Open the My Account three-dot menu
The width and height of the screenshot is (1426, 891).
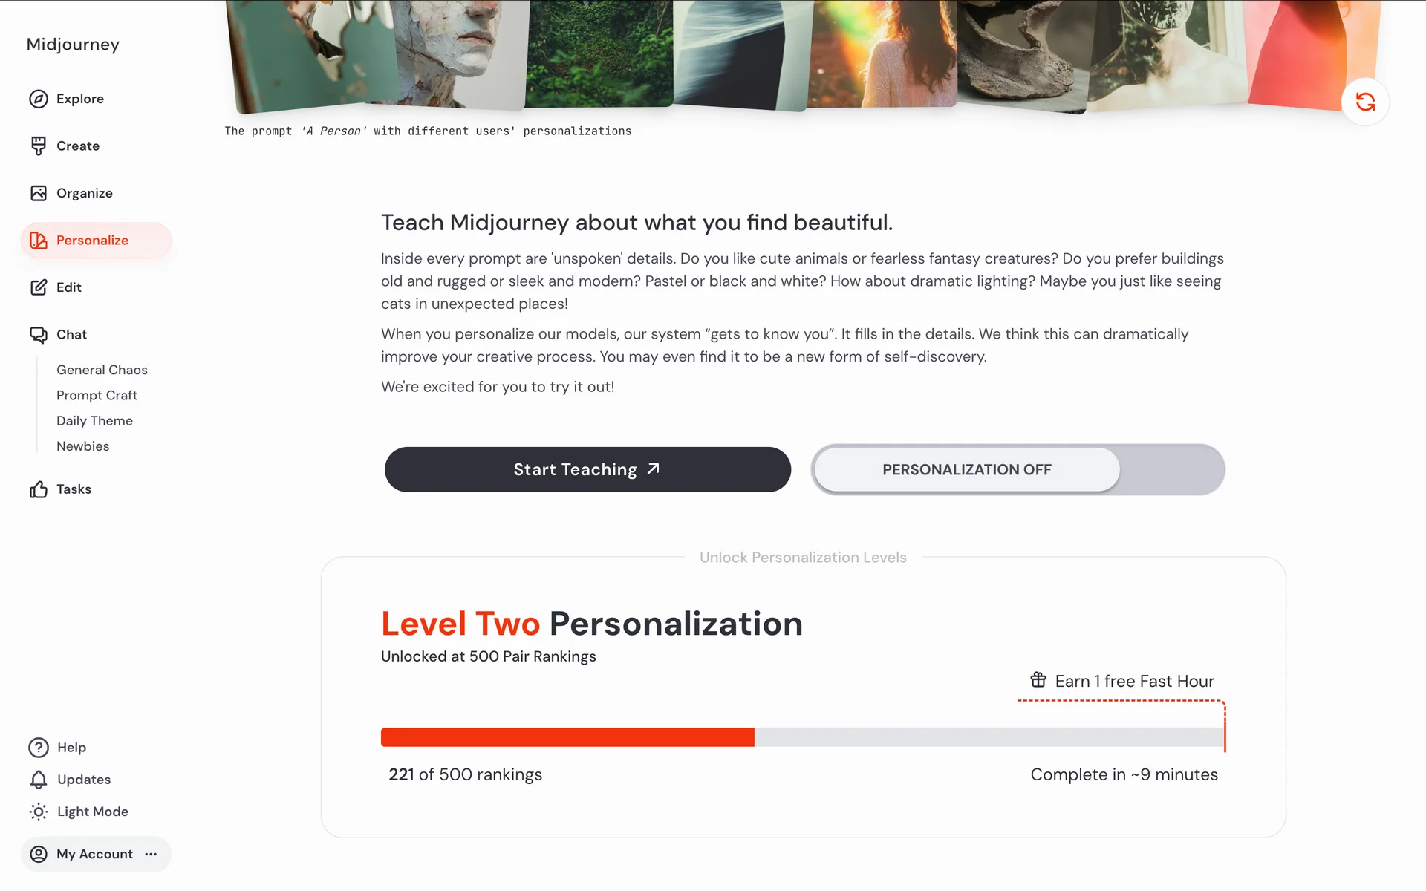pos(152,854)
